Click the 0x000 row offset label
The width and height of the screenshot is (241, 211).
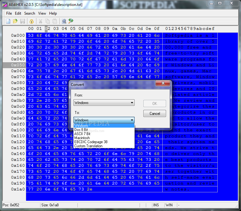(x=18, y=35)
